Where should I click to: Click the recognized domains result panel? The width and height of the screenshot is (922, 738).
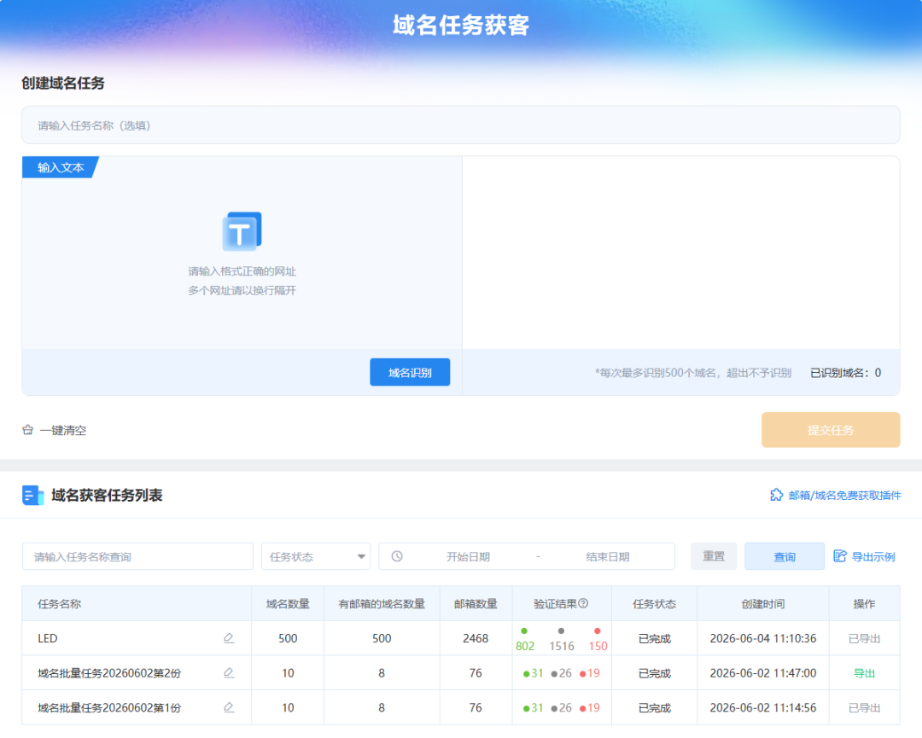click(681, 253)
